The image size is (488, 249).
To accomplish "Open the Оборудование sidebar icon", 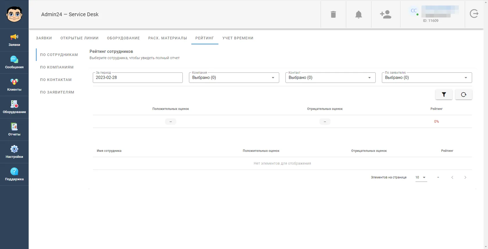I will [x=14, y=107].
